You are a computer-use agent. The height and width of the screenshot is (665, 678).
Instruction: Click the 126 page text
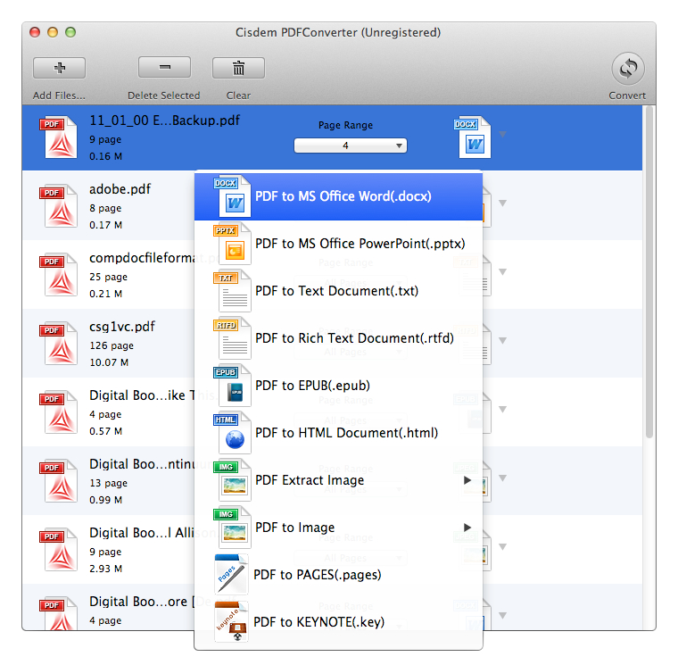112,345
